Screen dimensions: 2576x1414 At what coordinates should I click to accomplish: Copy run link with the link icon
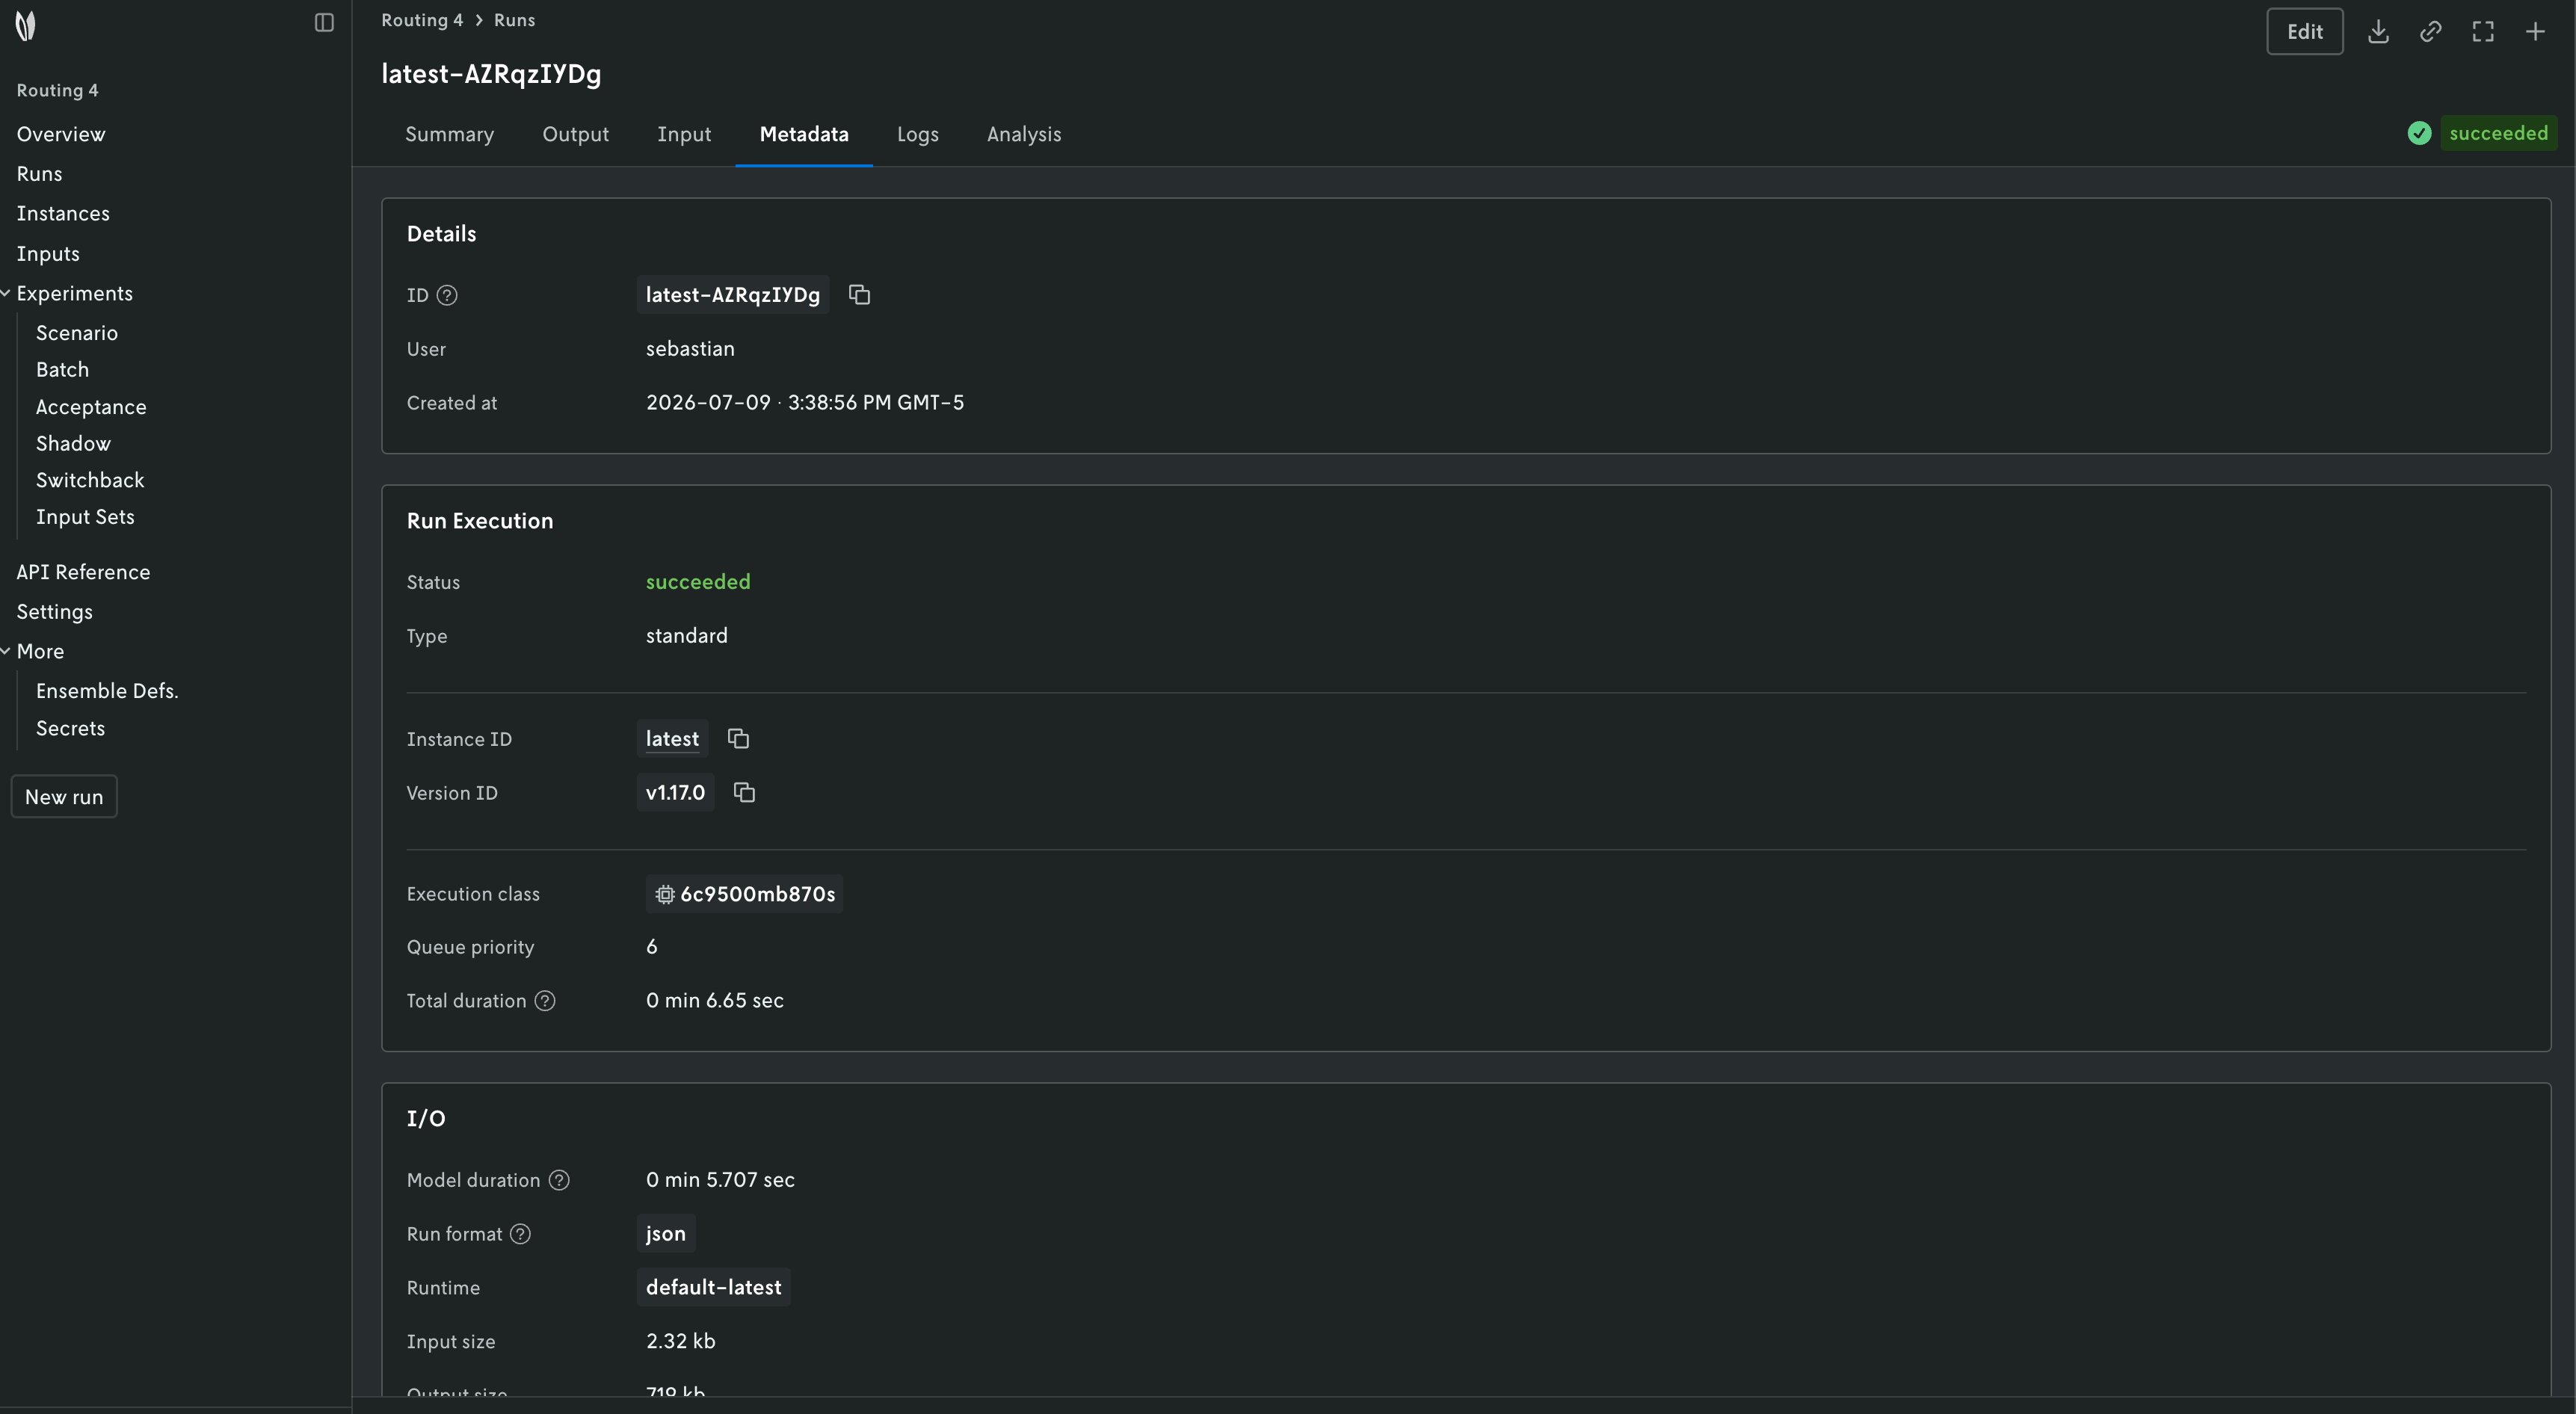(x=2430, y=32)
